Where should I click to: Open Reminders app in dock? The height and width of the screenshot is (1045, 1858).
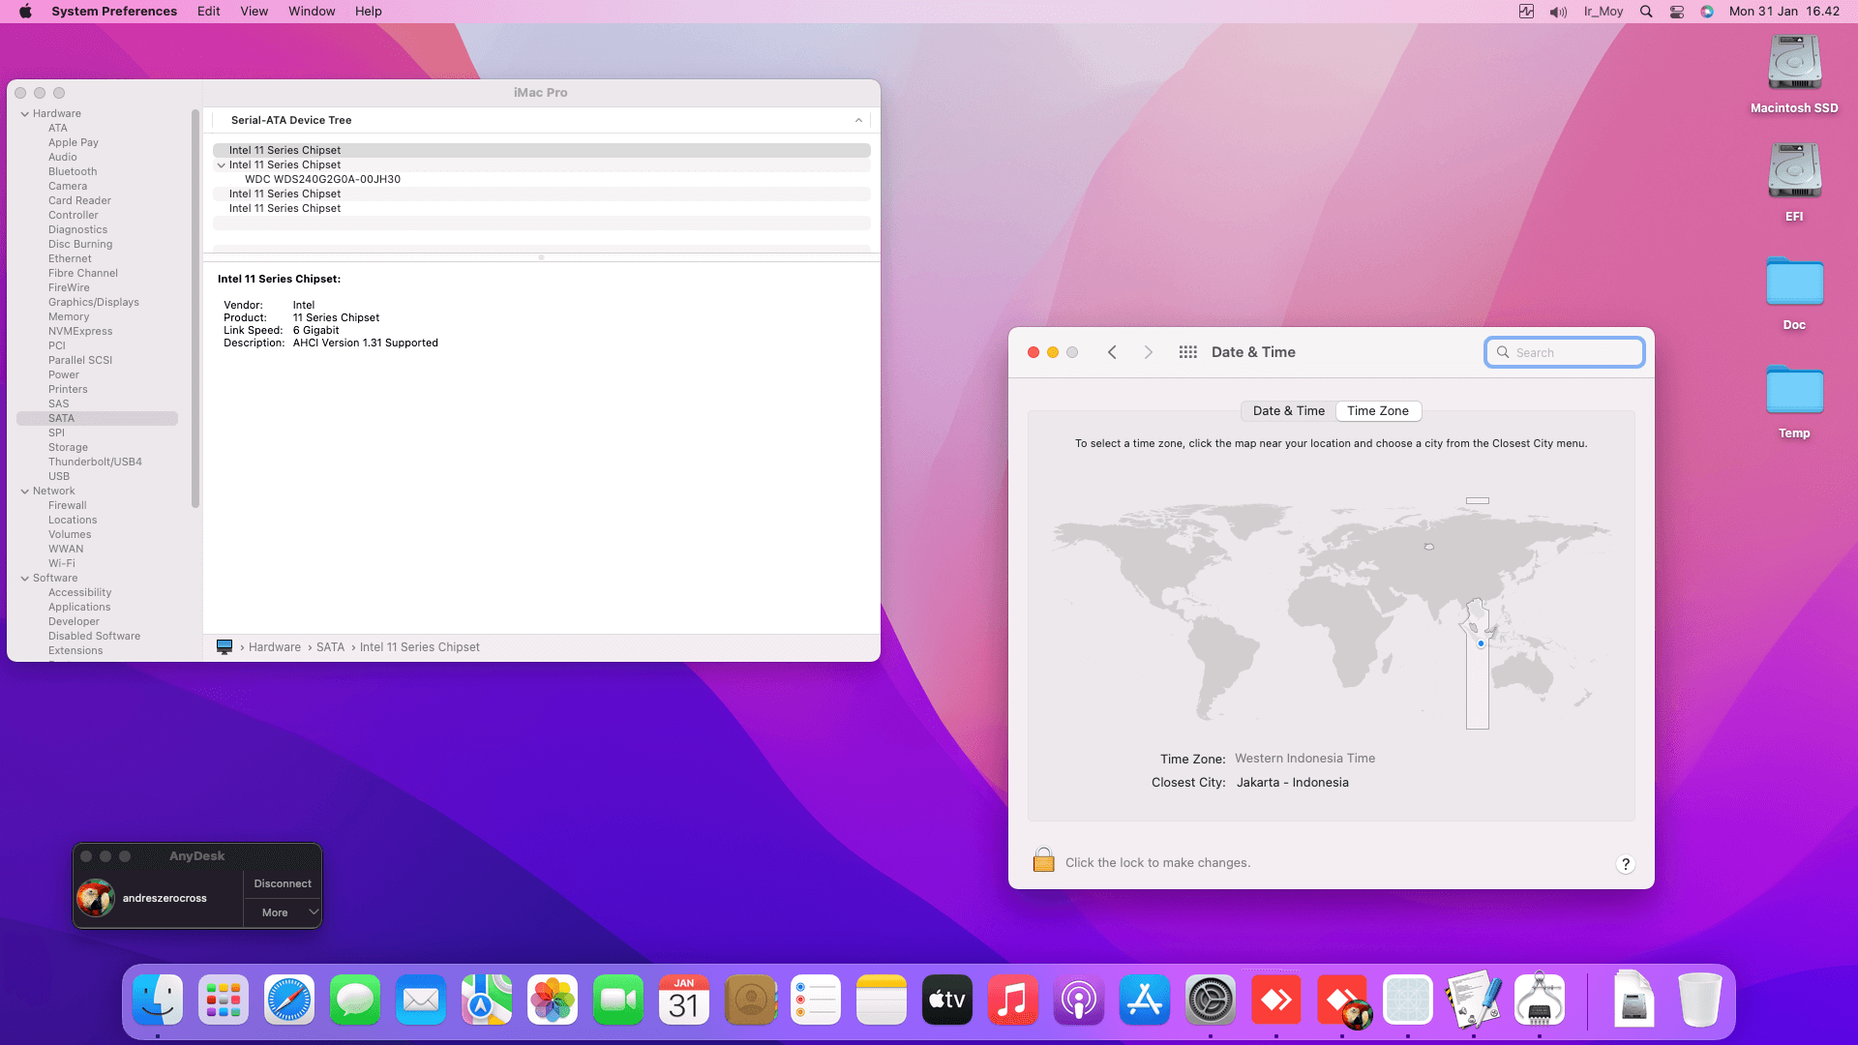tap(816, 1000)
